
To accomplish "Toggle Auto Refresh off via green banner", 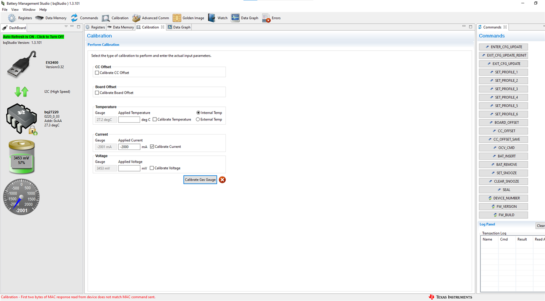I will (34, 37).
